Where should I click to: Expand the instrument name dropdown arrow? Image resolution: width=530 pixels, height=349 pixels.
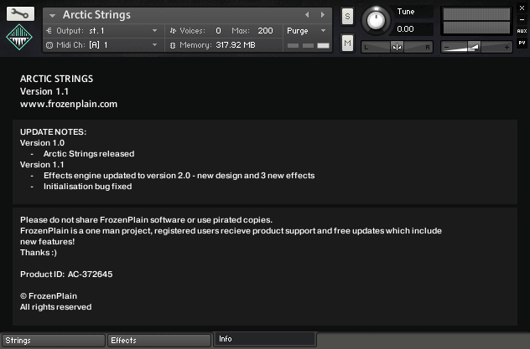click(x=52, y=16)
